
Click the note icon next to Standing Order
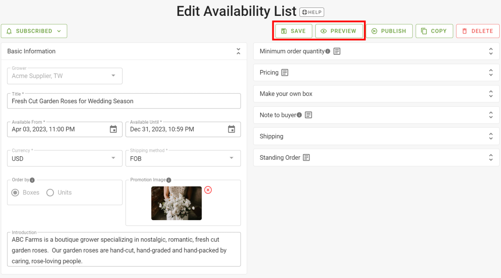(307, 158)
